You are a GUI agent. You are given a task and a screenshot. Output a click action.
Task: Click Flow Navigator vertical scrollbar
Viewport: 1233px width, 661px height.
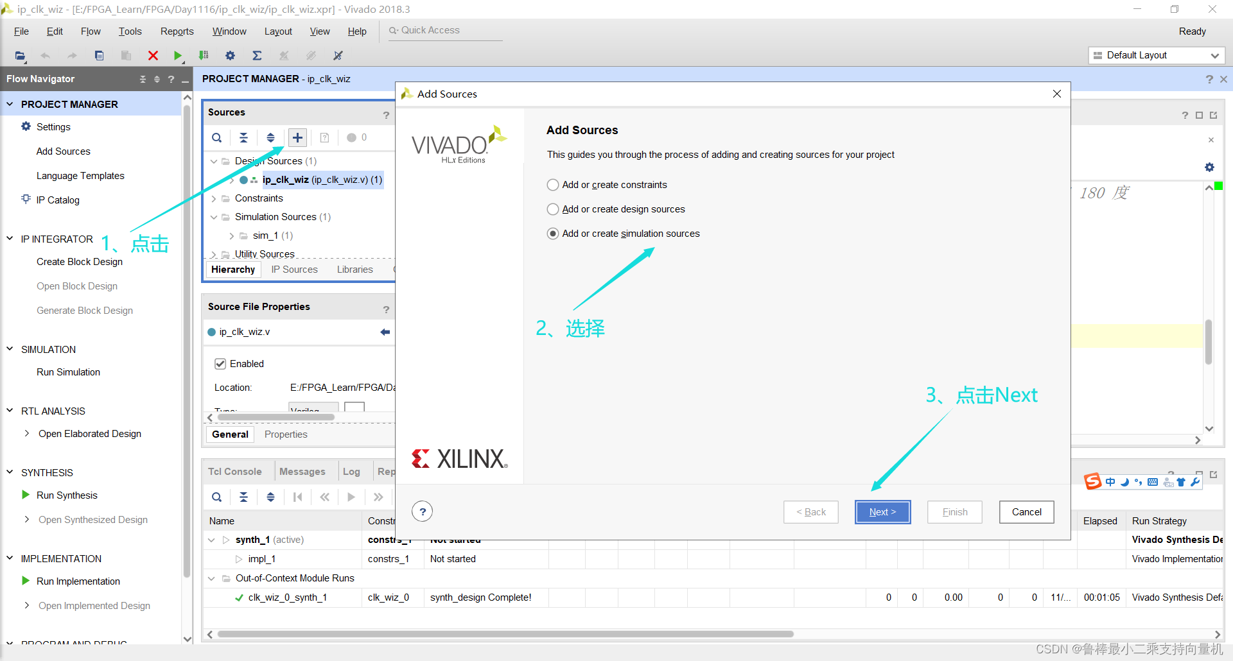187,340
